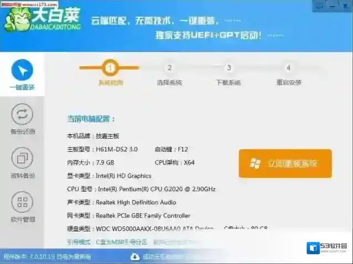Click the 当前电脑配置 heading
Screen dimensions: 353x264
point(91,118)
